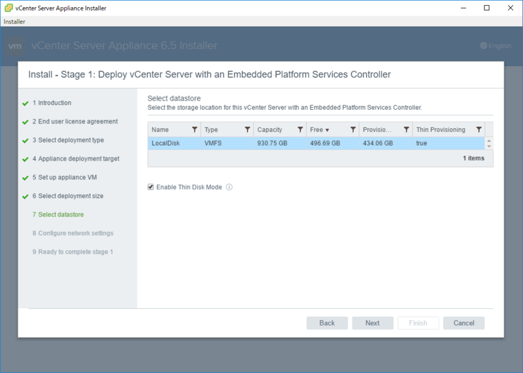The image size is (523, 373).
Task: Click the Back button
Action: (327, 323)
